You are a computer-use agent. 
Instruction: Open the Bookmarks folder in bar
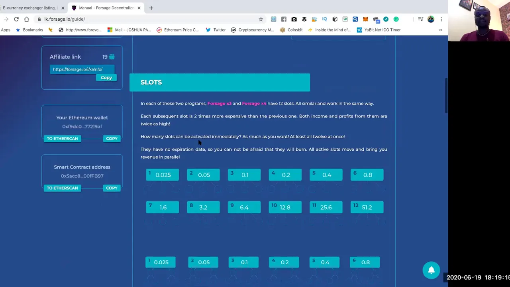pos(29,30)
